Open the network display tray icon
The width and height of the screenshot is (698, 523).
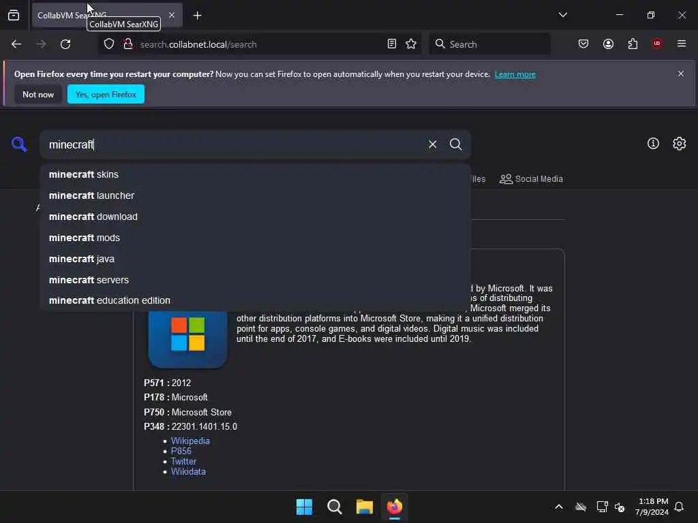click(602, 507)
